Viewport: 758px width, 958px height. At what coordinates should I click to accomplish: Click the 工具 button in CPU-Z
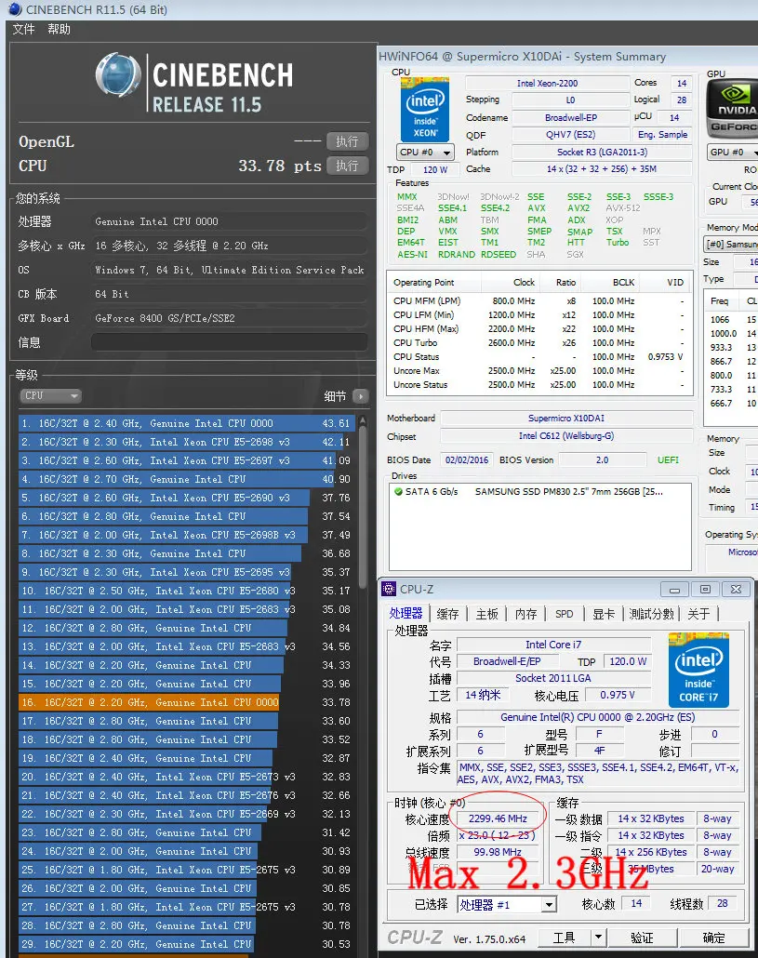tap(564, 938)
